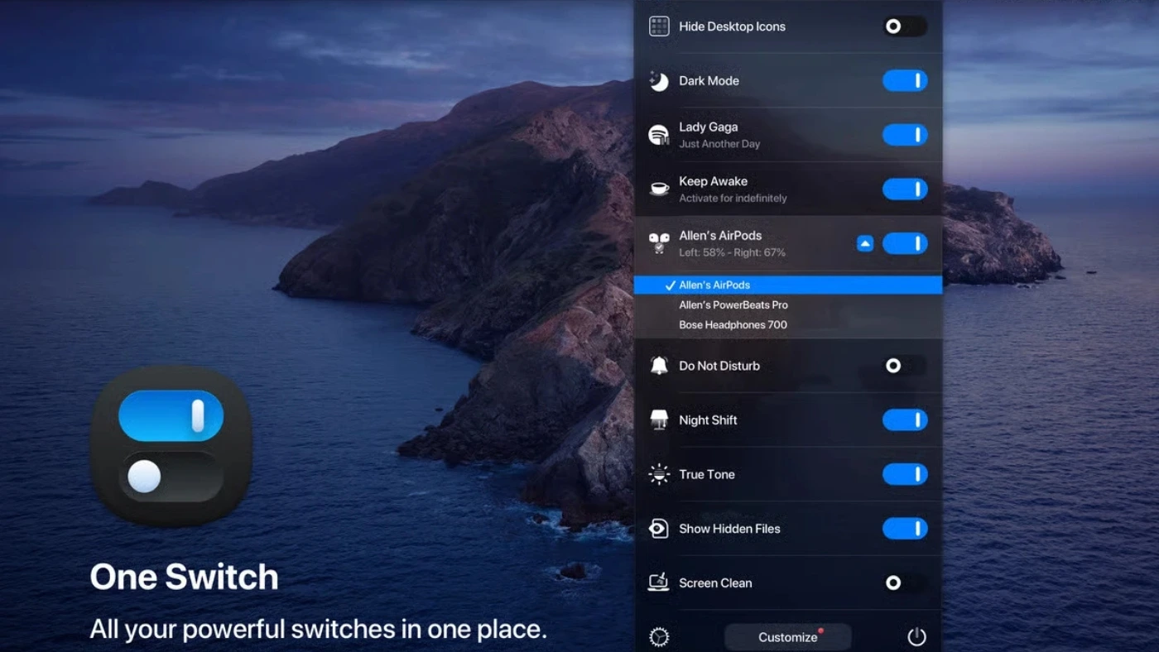
Task: Click the Night Shift lamp icon
Action: 659,420
